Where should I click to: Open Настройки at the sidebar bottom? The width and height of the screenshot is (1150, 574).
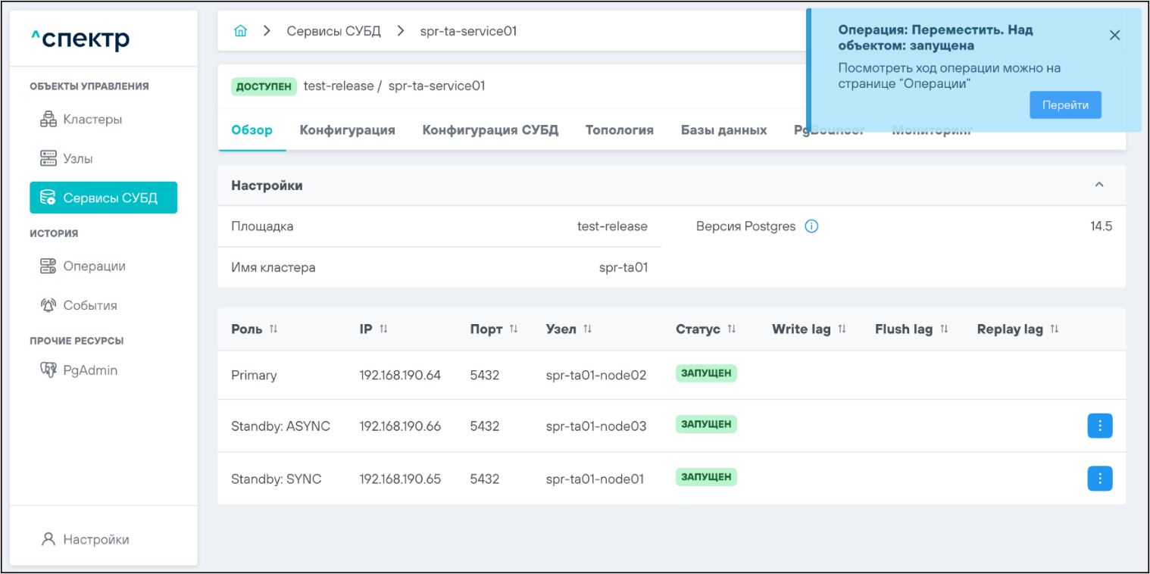[x=95, y=540]
